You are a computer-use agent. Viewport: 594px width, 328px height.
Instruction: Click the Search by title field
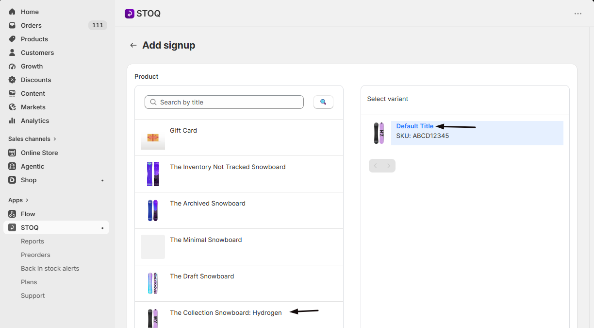coord(224,102)
